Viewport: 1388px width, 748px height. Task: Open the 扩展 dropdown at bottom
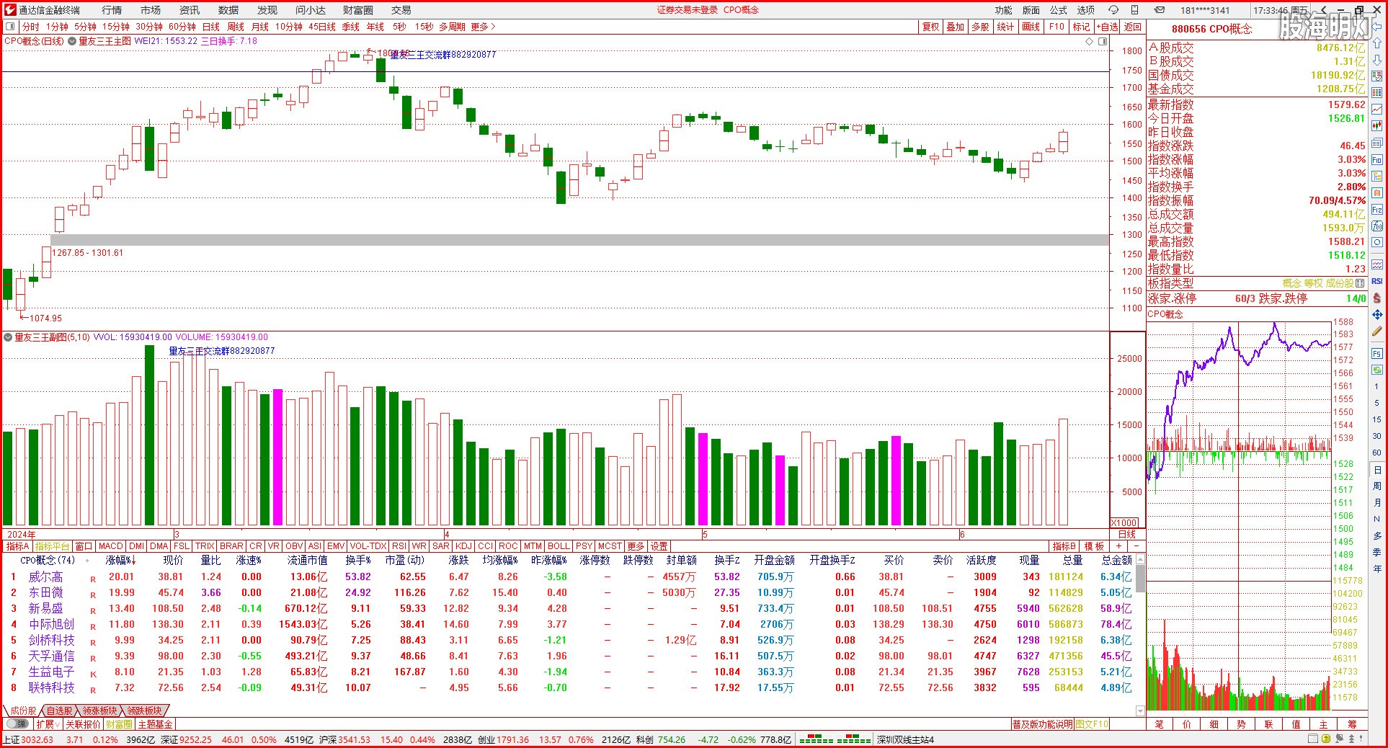(48, 724)
